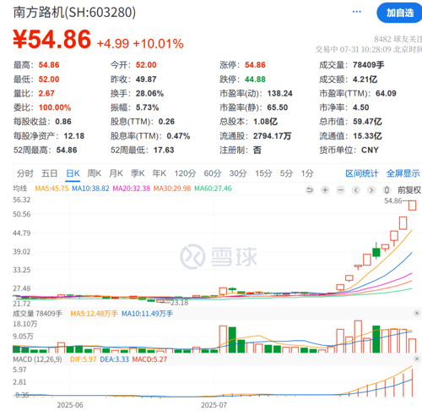Click the latest candlestick labeled 54.86

pyautogui.click(x=412, y=205)
